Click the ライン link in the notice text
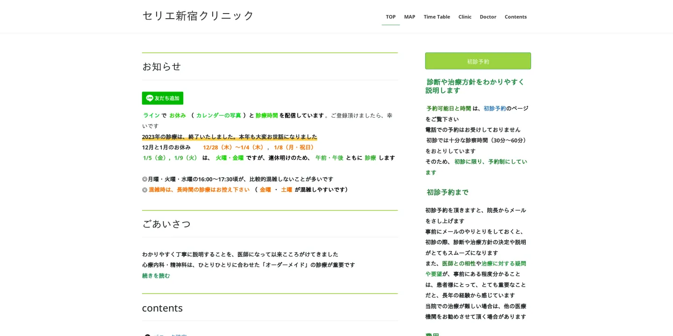The width and height of the screenshot is (673, 336). [x=151, y=115]
